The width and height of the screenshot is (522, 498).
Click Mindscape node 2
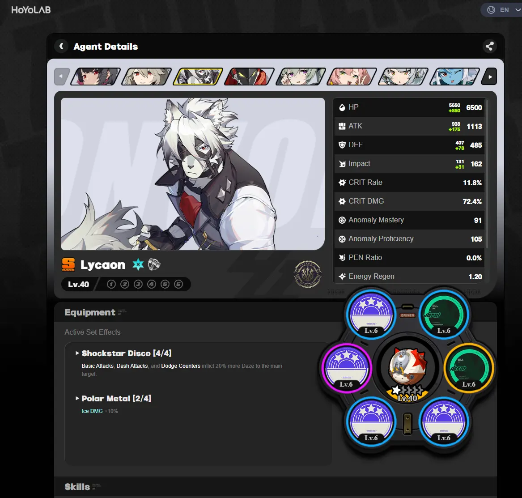[x=125, y=284]
